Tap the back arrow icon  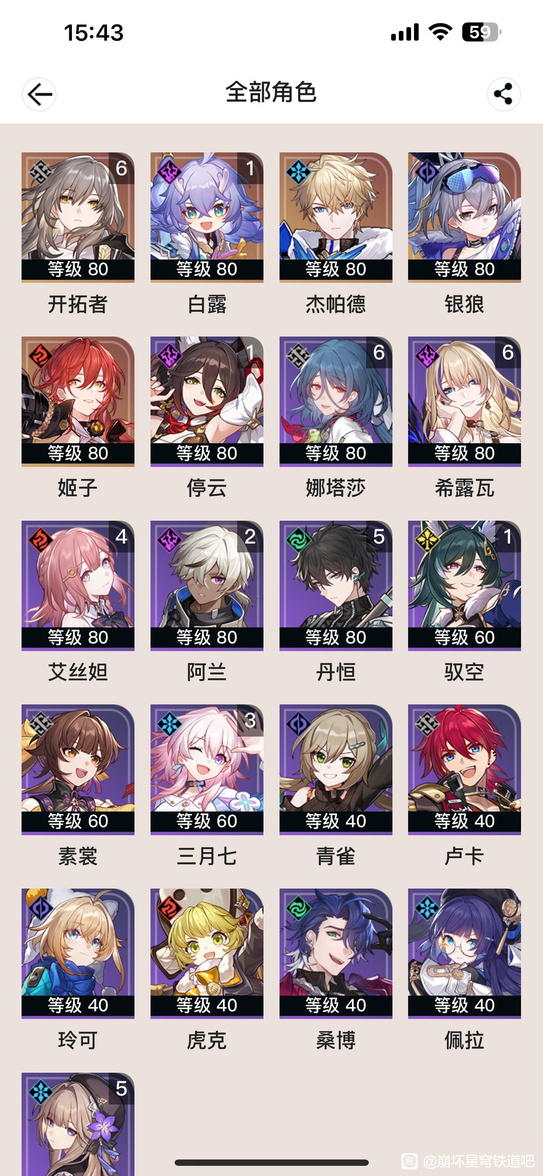coord(39,94)
